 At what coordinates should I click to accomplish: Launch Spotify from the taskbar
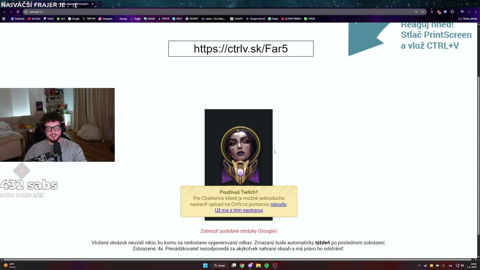click(267, 265)
